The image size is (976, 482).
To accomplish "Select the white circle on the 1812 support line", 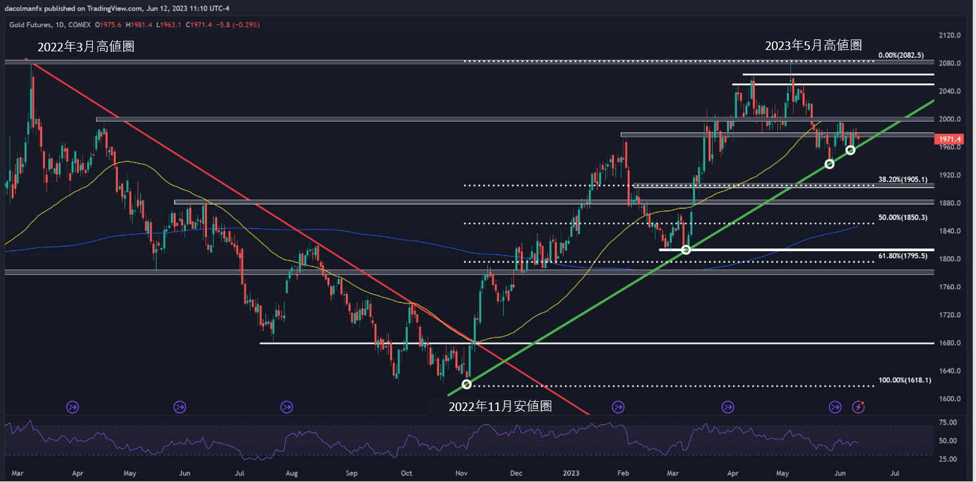I will pyautogui.click(x=686, y=250).
